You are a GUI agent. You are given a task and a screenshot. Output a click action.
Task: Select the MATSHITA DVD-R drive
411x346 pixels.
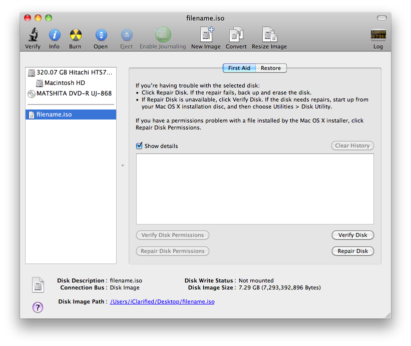click(74, 93)
